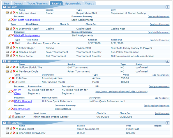The image size is (173, 138).
Task: Collapse folder for Tendeuce Doyle row
Action: 7,71
